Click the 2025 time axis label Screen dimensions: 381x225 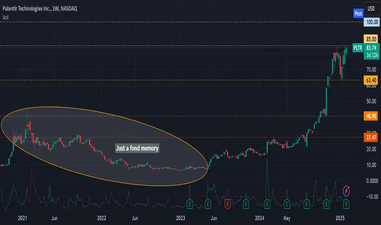point(340,218)
